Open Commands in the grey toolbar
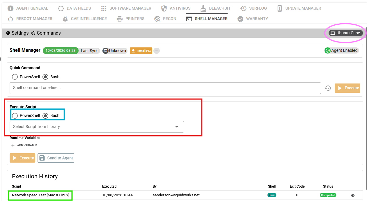The height and width of the screenshot is (201, 367). [x=46, y=33]
